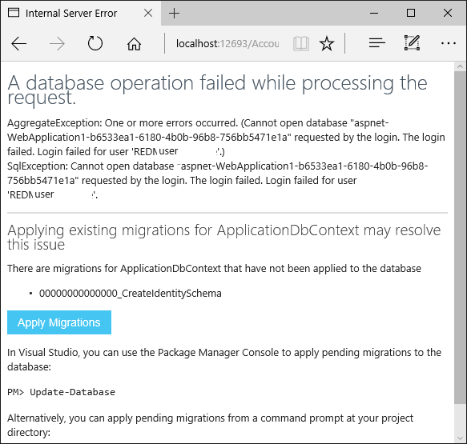Click the vertical scrollbar thumb
Viewport: 467px width, 444px height.
click(x=460, y=237)
